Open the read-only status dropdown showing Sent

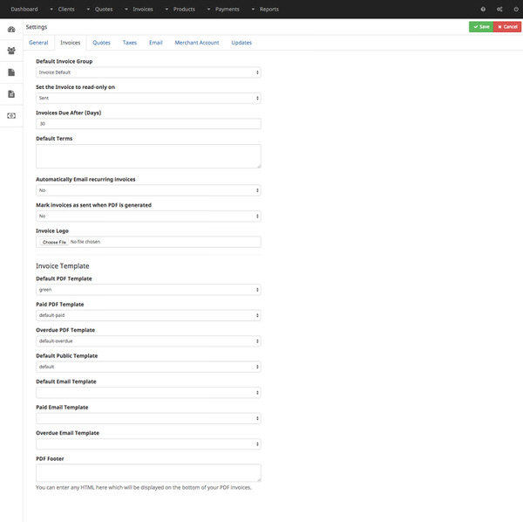(148, 98)
